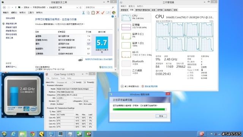Open the Help (H) menu in control panel

click(x=39, y=13)
